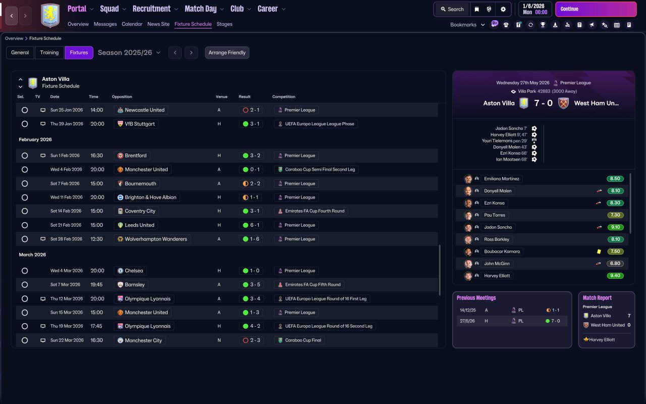Click the TV icon on Brentford row
The width and height of the screenshot is (646, 404).
coord(43,156)
